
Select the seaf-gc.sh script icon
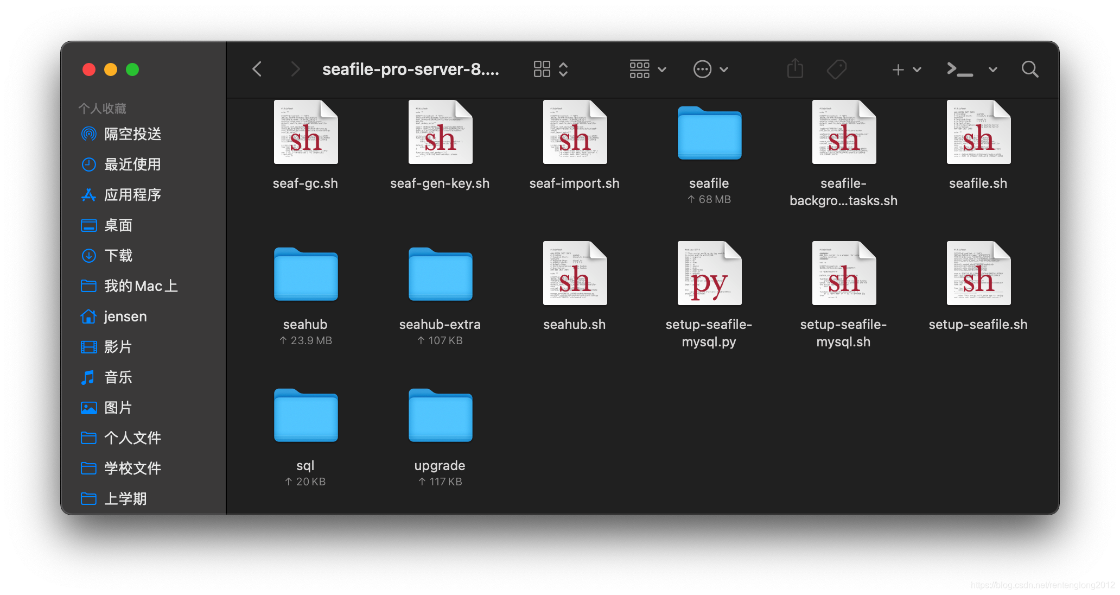pos(306,132)
